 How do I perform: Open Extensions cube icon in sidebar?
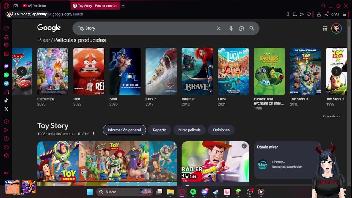pos(6,147)
